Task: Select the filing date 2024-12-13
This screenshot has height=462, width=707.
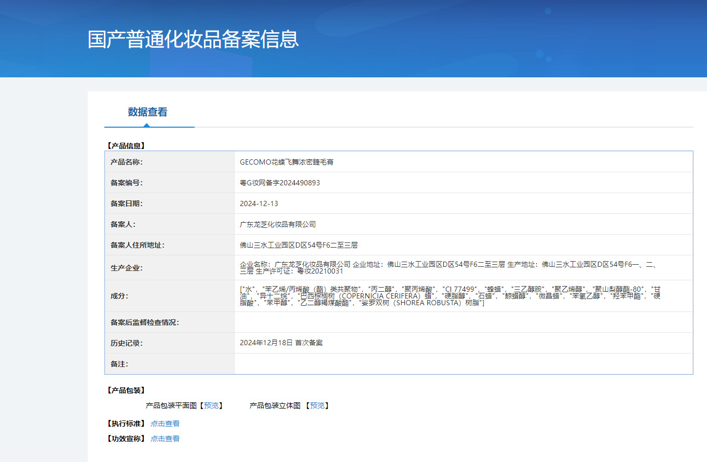Action: pos(259,203)
